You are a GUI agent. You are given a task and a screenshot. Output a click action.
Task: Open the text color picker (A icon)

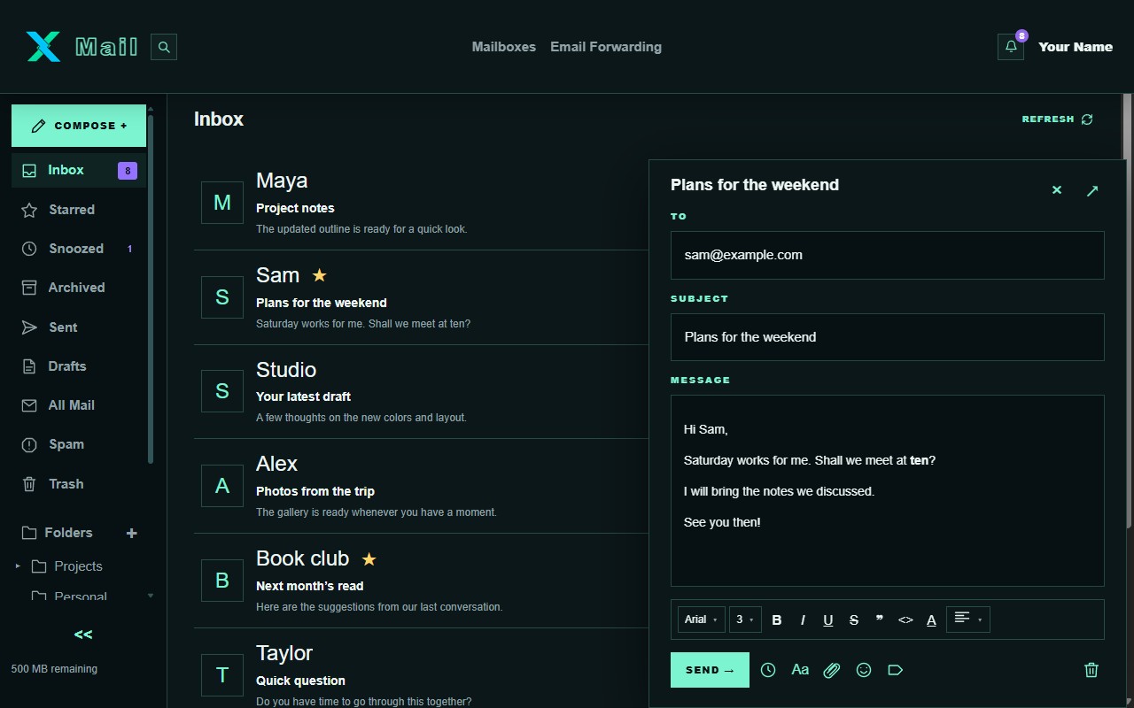[x=931, y=619]
